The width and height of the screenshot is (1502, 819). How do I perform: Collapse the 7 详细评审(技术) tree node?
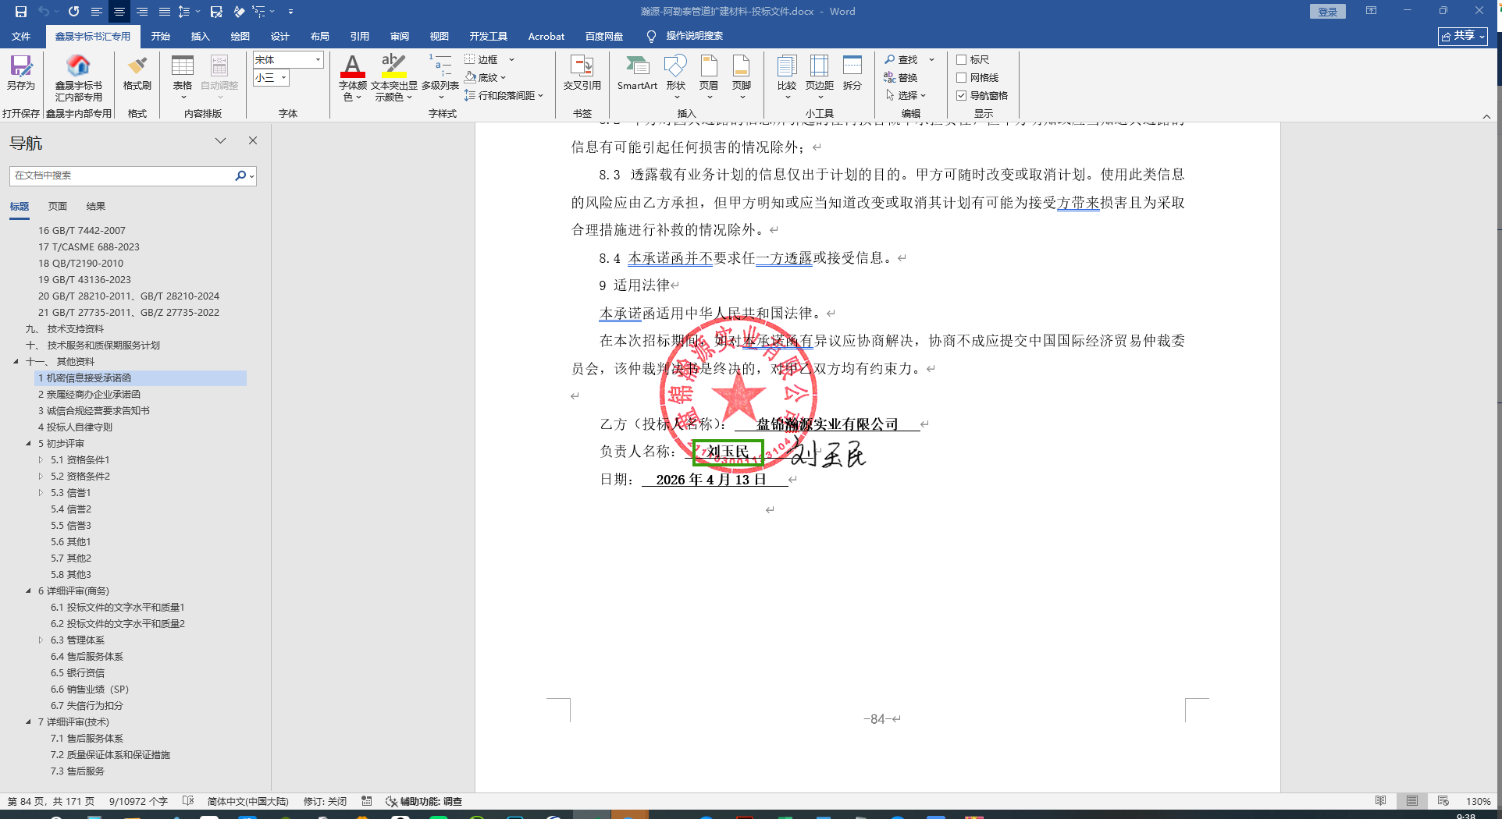coord(28,721)
